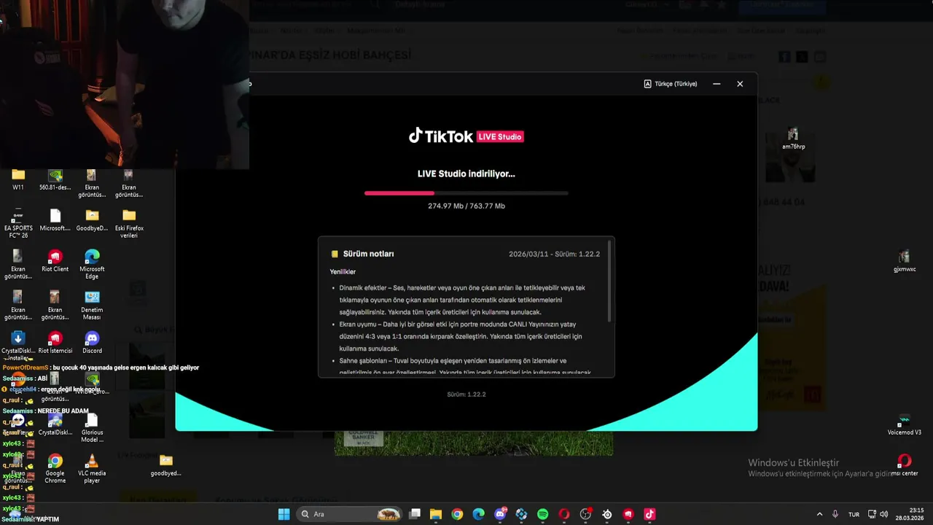The height and width of the screenshot is (525, 933).
Task: Launch Voicemod V3 desktop shortcut
Action: (x=904, y=424)
